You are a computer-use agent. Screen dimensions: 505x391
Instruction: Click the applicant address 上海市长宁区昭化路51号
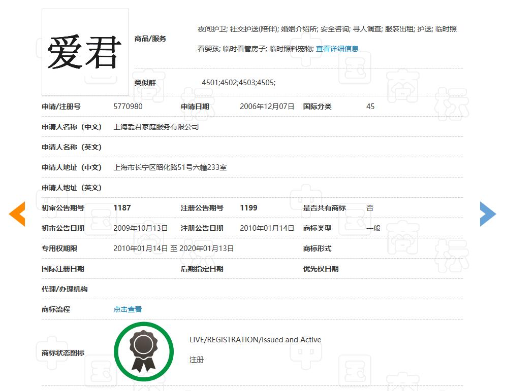point(170,167)
